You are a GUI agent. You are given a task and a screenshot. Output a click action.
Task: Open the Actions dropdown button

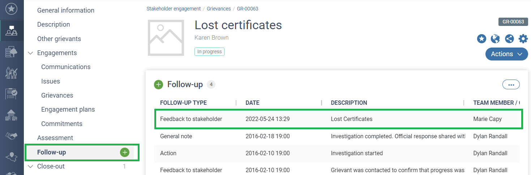(506, 54)
